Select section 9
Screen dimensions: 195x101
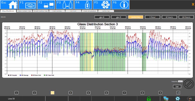click(160, 93)
